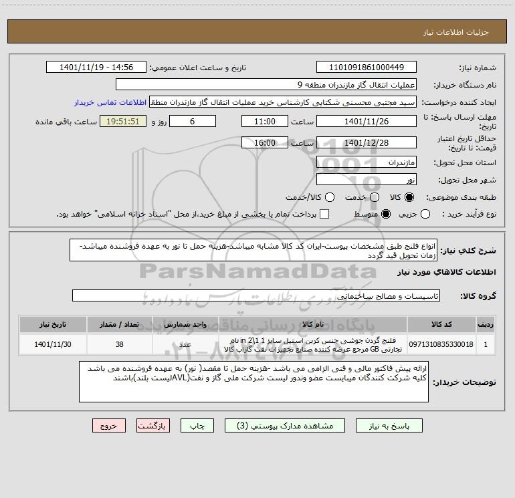The width and height of the screenshot is (515, 498).
Task: Click the کد کالا column header
Action: click(441, 324)
